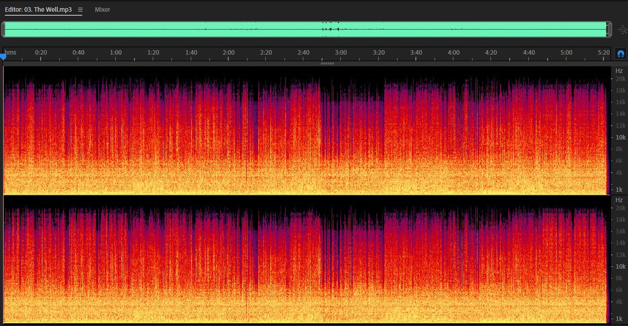This screenshot has width=628, height=326.
Task: Toggle the snapping magnet icon
Action: pos(621,54)
